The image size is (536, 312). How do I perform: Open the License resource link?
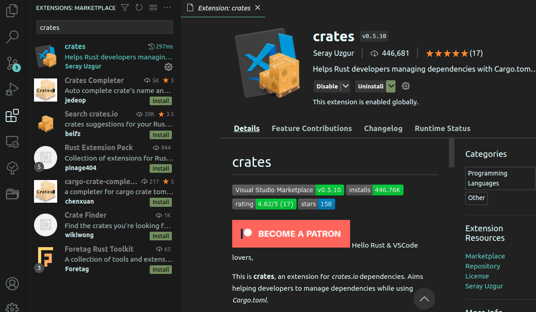(x=477, y=276)
